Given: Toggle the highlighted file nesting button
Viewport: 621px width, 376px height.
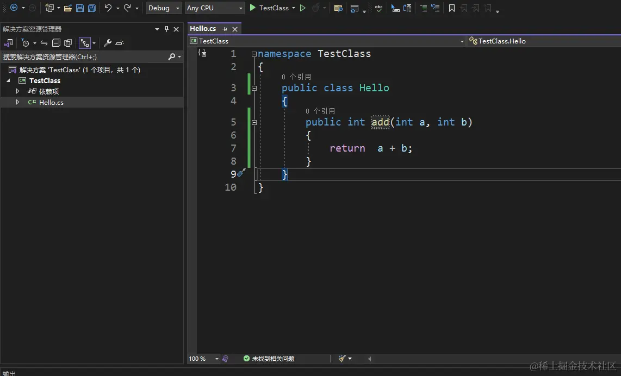Looking at the screenshot, I should [x=85, y=43].
